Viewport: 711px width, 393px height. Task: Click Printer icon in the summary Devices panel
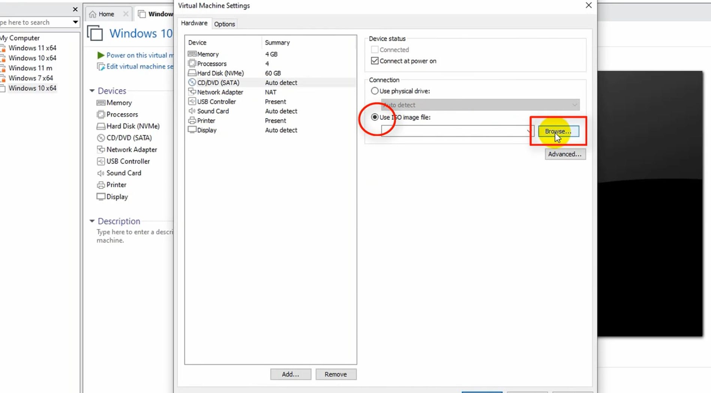101,185
